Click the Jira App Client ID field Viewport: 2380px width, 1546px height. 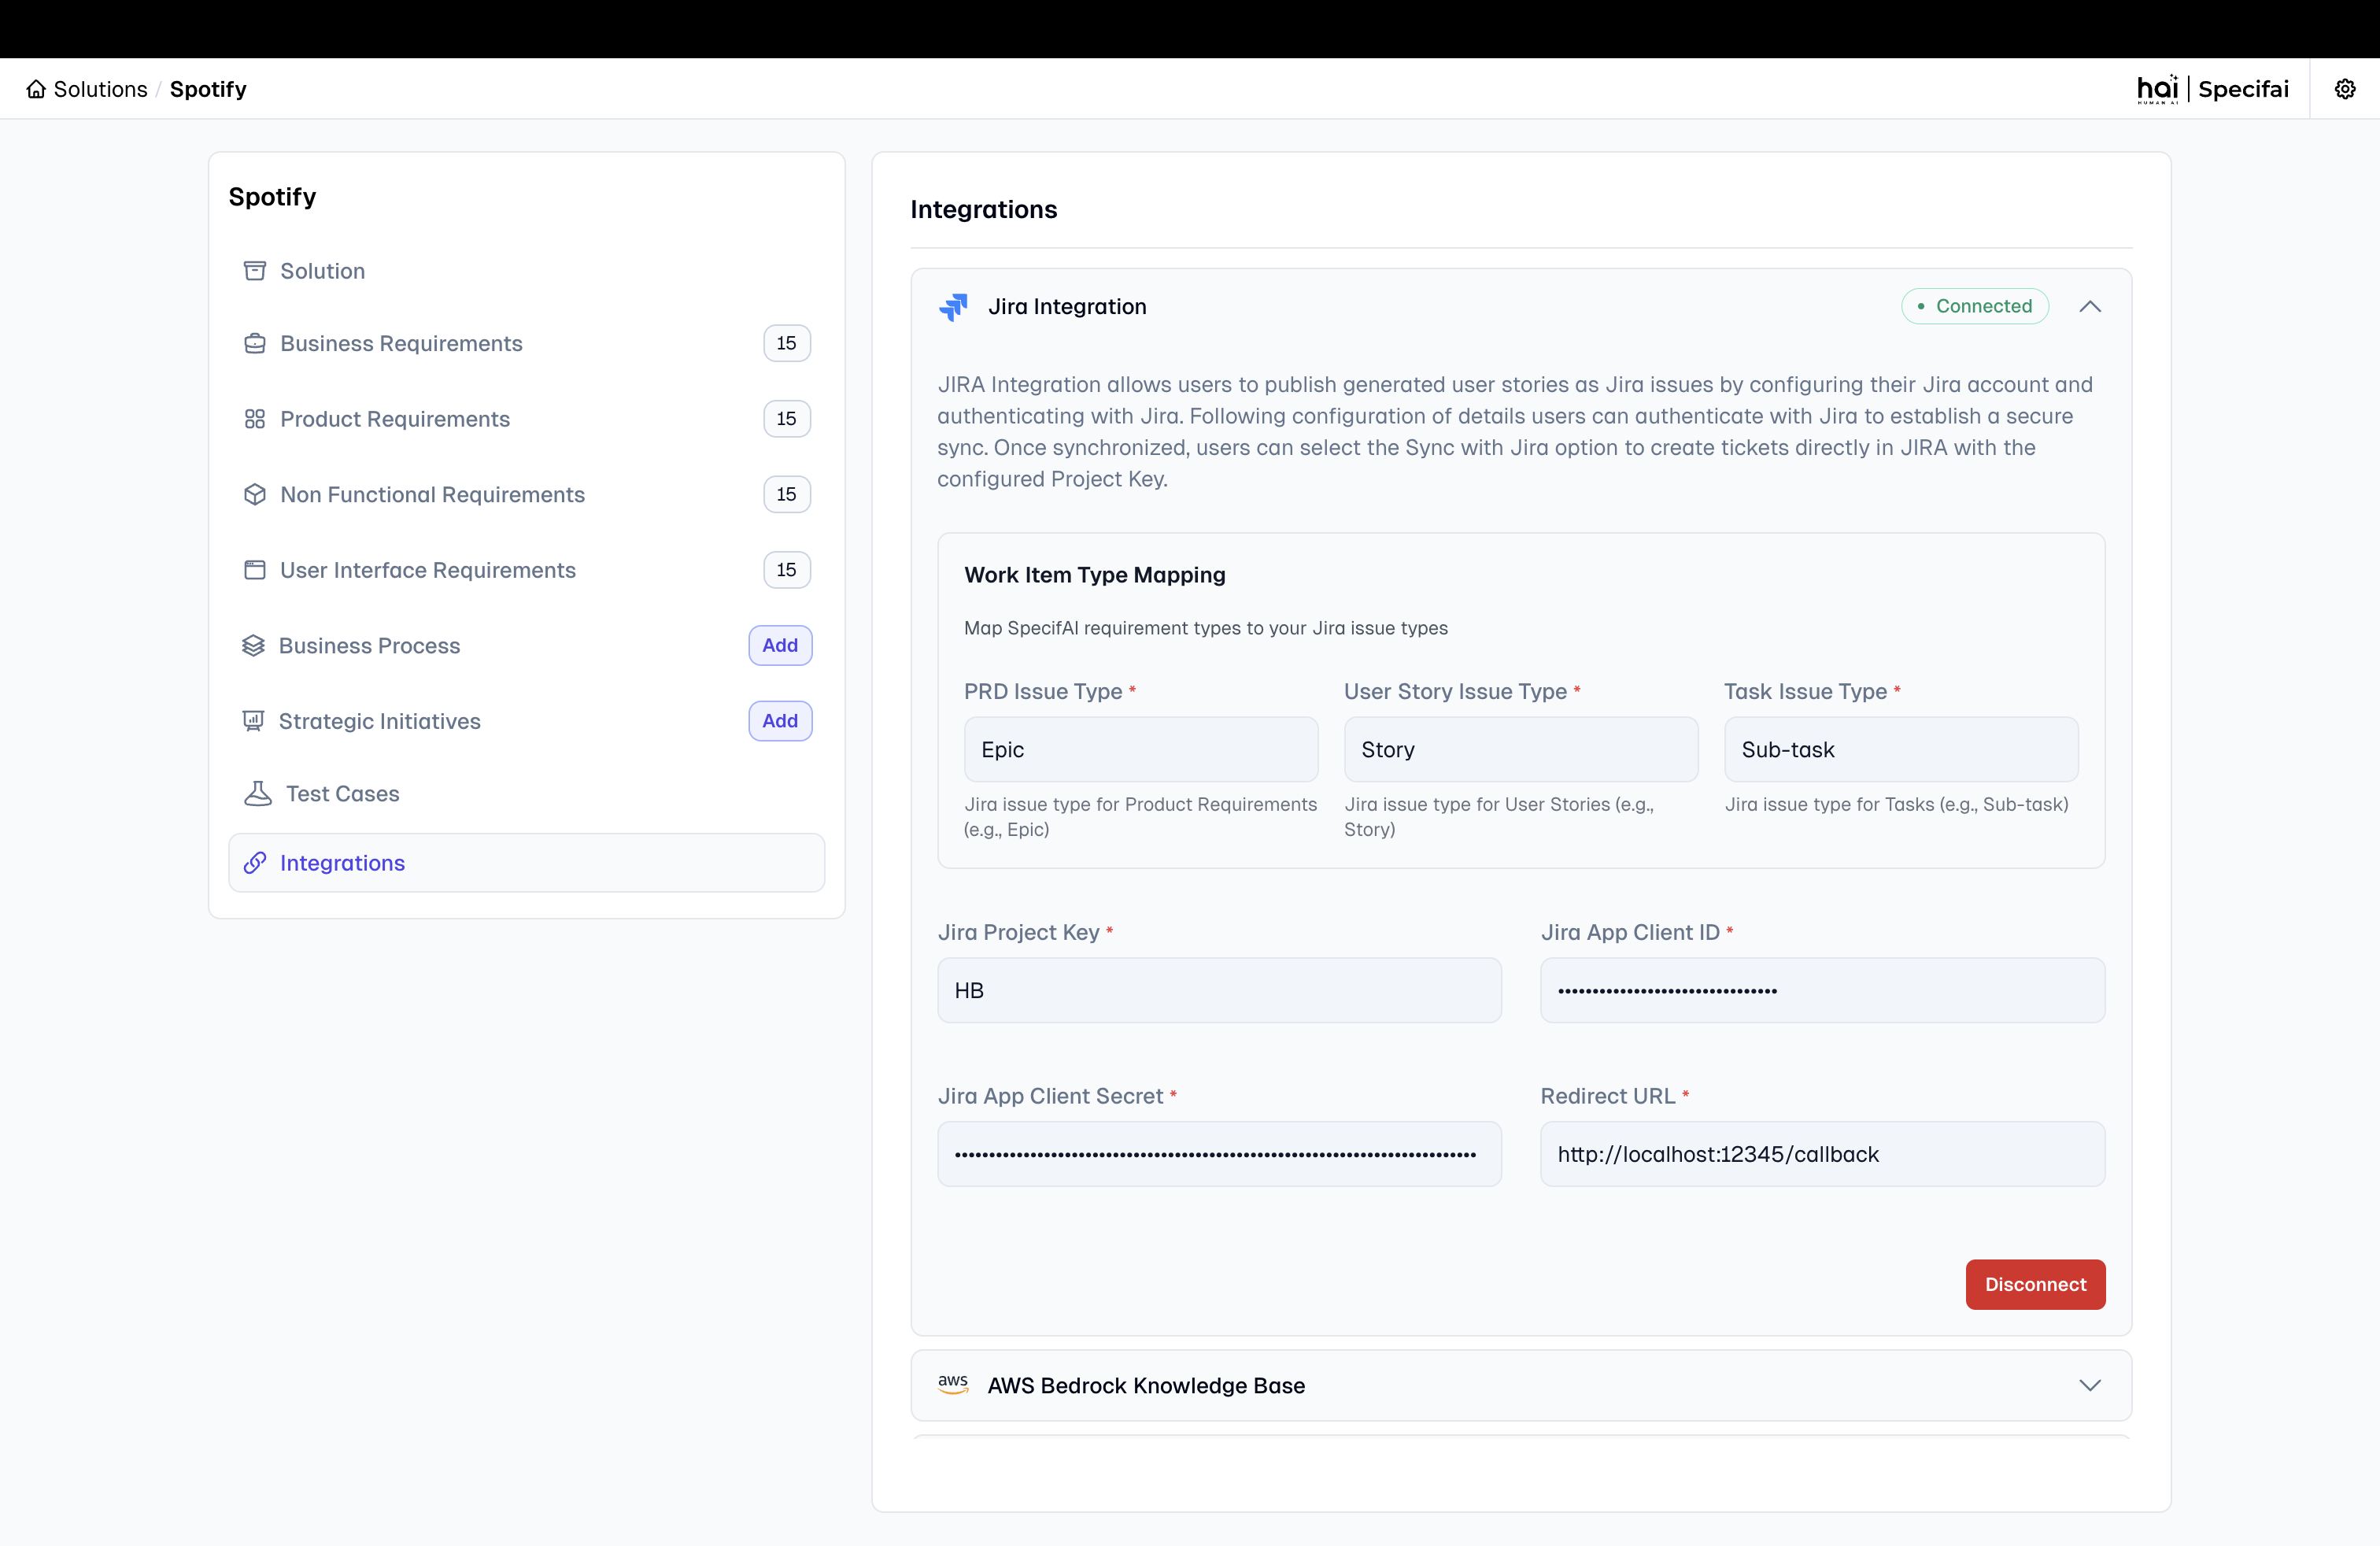tap(1822, 990)
